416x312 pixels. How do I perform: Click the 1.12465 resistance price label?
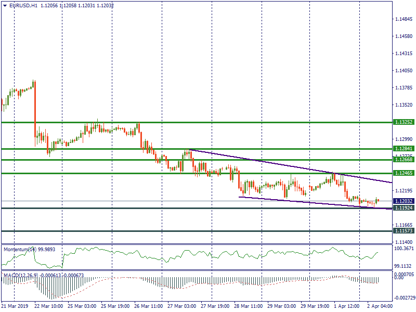click(x=403, y=173)
